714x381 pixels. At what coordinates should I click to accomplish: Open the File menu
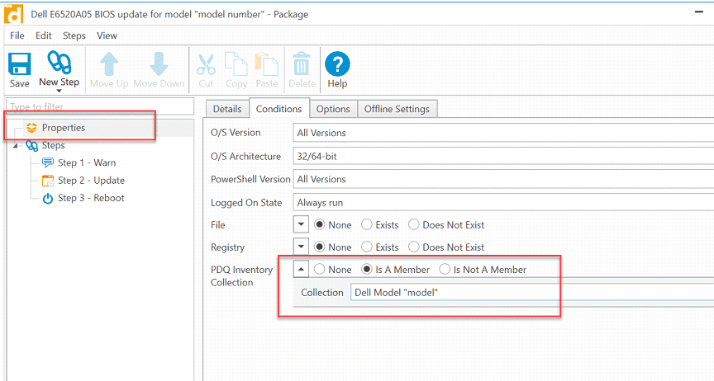[17, 35]
